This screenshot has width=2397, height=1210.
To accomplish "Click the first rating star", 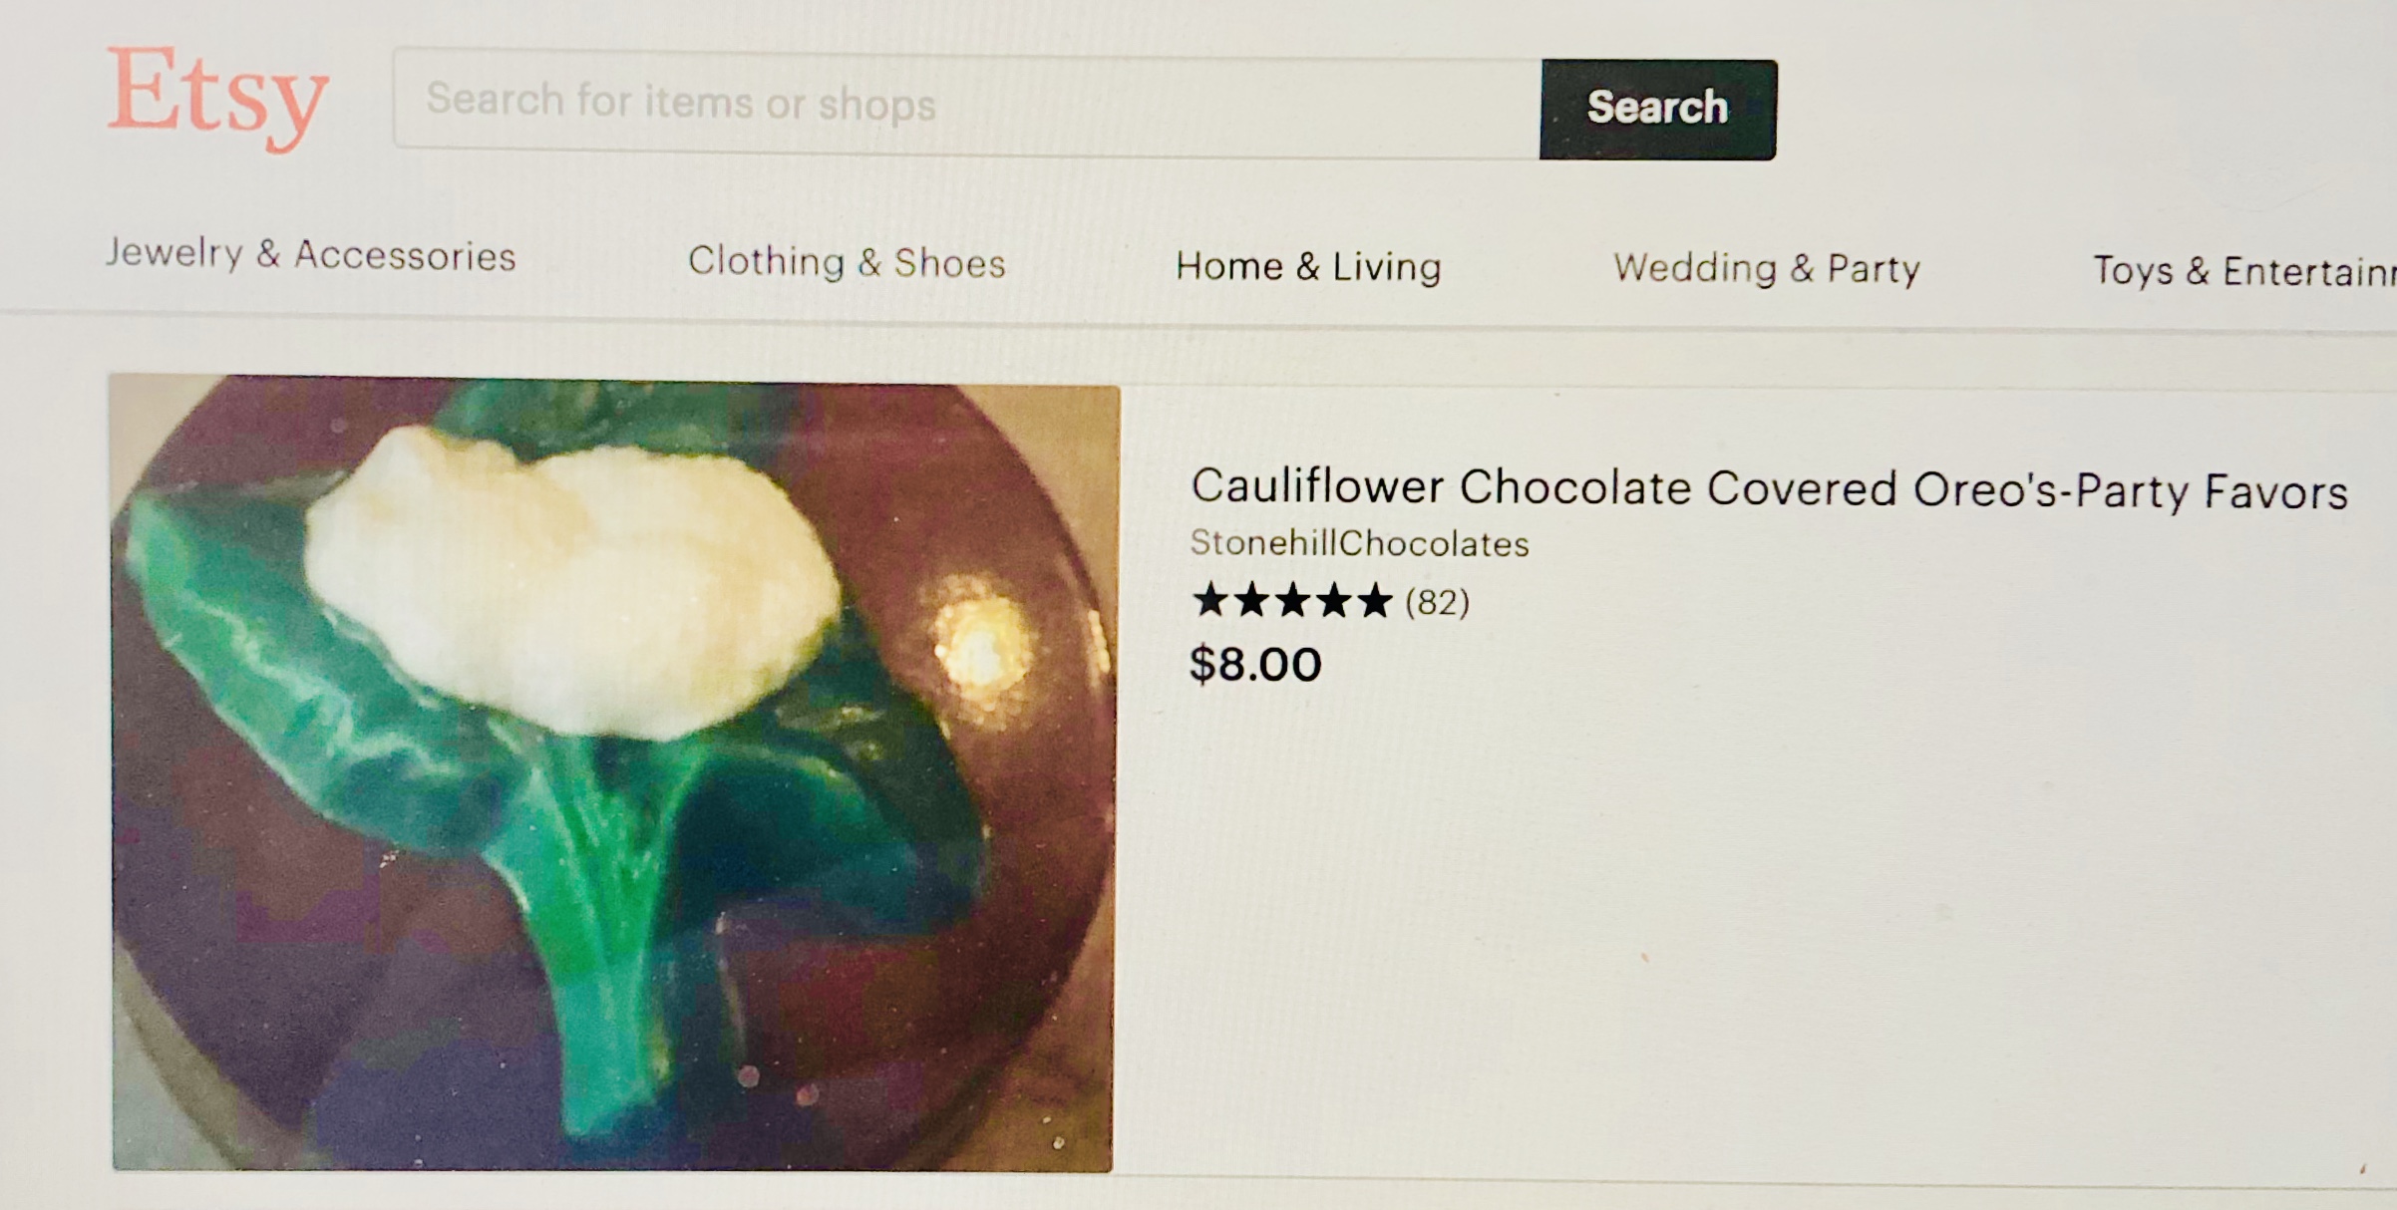I will pyautogui.click(x=1209, y=600).
